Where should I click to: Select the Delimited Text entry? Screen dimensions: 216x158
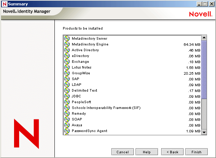(x=132, y=91)
